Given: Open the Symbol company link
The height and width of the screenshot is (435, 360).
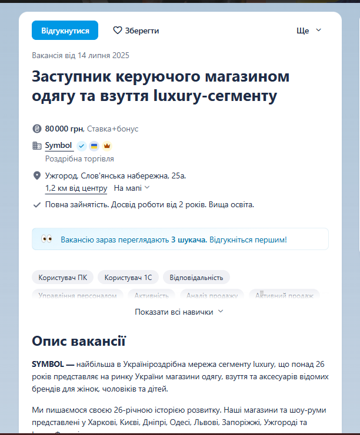Looking at the screenshot, I should 59,146.
